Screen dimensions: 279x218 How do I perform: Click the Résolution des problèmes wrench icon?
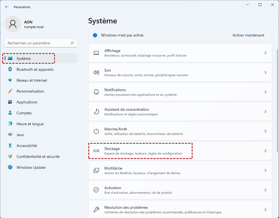click(x=96, y=210)
